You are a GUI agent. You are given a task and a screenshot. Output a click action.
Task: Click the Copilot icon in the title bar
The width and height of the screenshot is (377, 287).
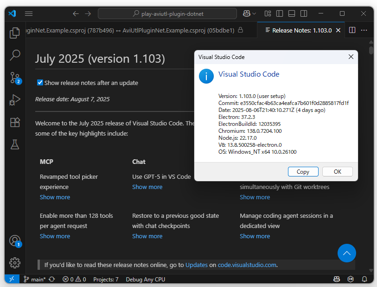pos(246,13)
